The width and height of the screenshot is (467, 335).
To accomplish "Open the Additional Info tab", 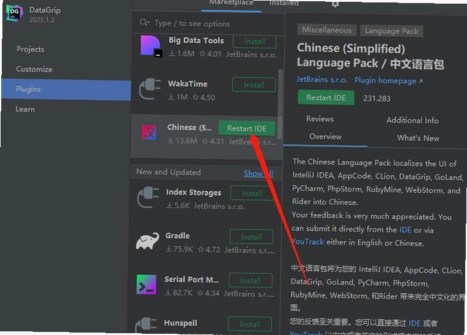I will point(412,120).
